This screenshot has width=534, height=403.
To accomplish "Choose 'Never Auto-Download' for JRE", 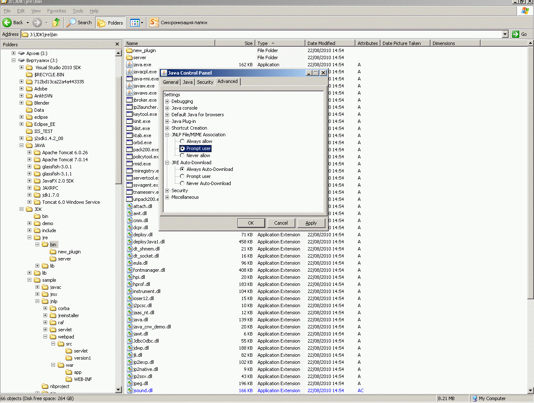I will click(x=182, y=183).
